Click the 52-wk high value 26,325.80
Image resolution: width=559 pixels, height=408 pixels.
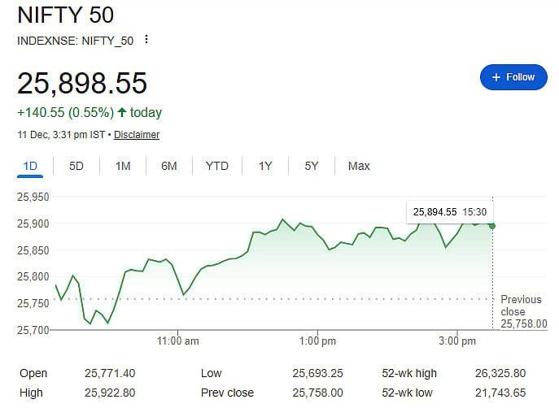point(500,373)
